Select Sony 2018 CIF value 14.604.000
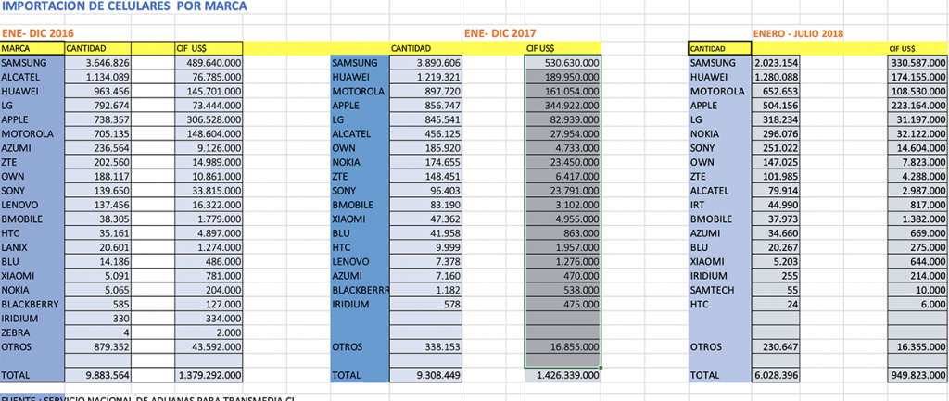Image resolution: width=949 pixels, height=401 pixels. point(917,148)
